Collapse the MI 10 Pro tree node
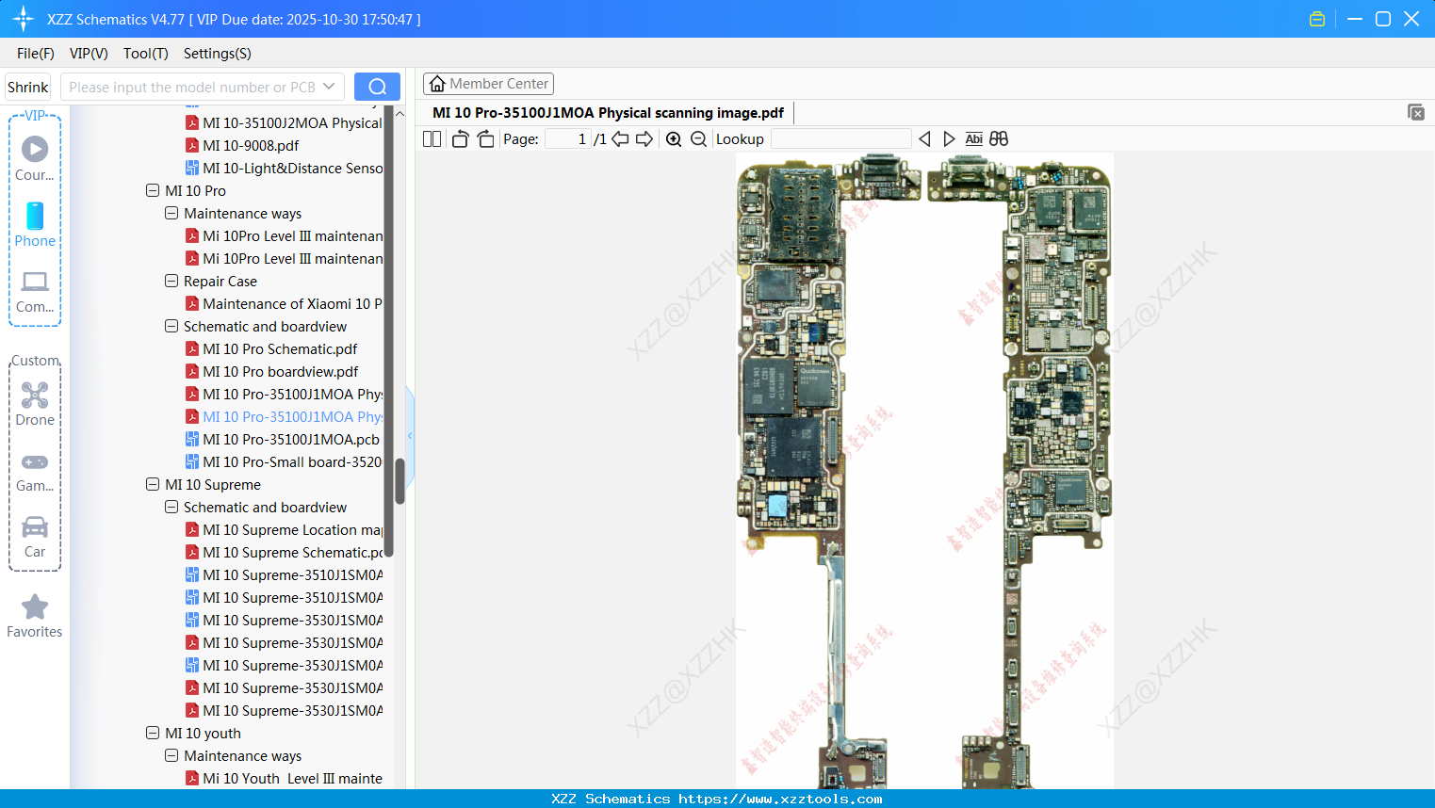Image resolution: width=1435 pixels, height=808 pixels. coord(153,190)
